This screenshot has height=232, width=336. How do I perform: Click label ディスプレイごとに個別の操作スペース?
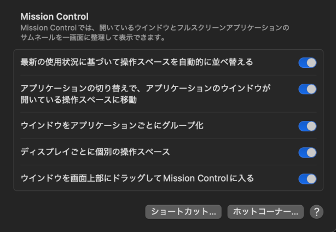(95, 152)
